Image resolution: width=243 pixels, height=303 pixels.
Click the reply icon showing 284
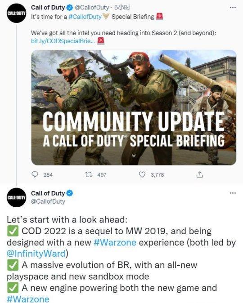pos(35,175)
